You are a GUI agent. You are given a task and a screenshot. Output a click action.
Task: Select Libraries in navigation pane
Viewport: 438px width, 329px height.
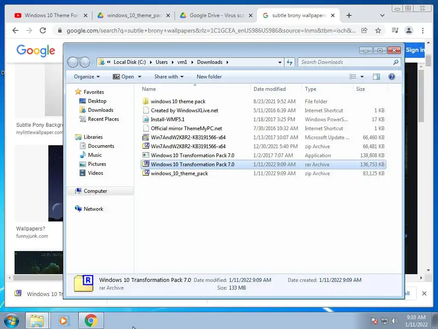pos(93,137)
